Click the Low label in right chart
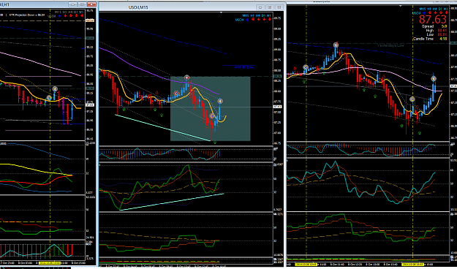This screenshot has width=457, height=269. click(430, 34)
